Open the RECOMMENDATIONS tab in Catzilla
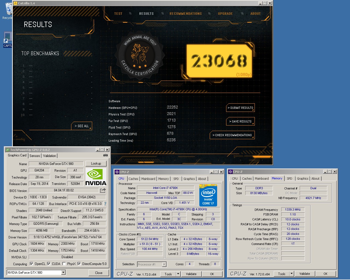This screenshot has height=280, width=350. tap(186, 14)
